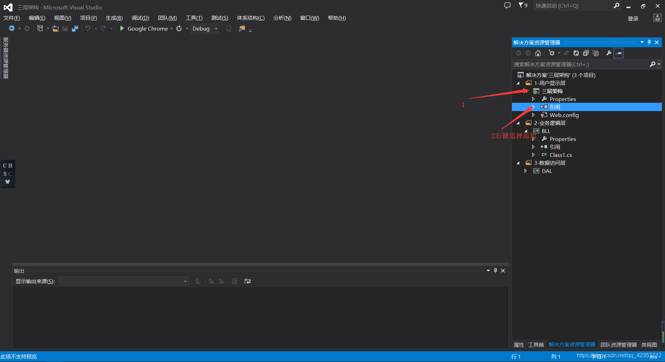The width and height of the screenshot is (665, 362).
Task: Click the Navigate Backward arrow in toolbar
Action: click(x=12, y=28)
